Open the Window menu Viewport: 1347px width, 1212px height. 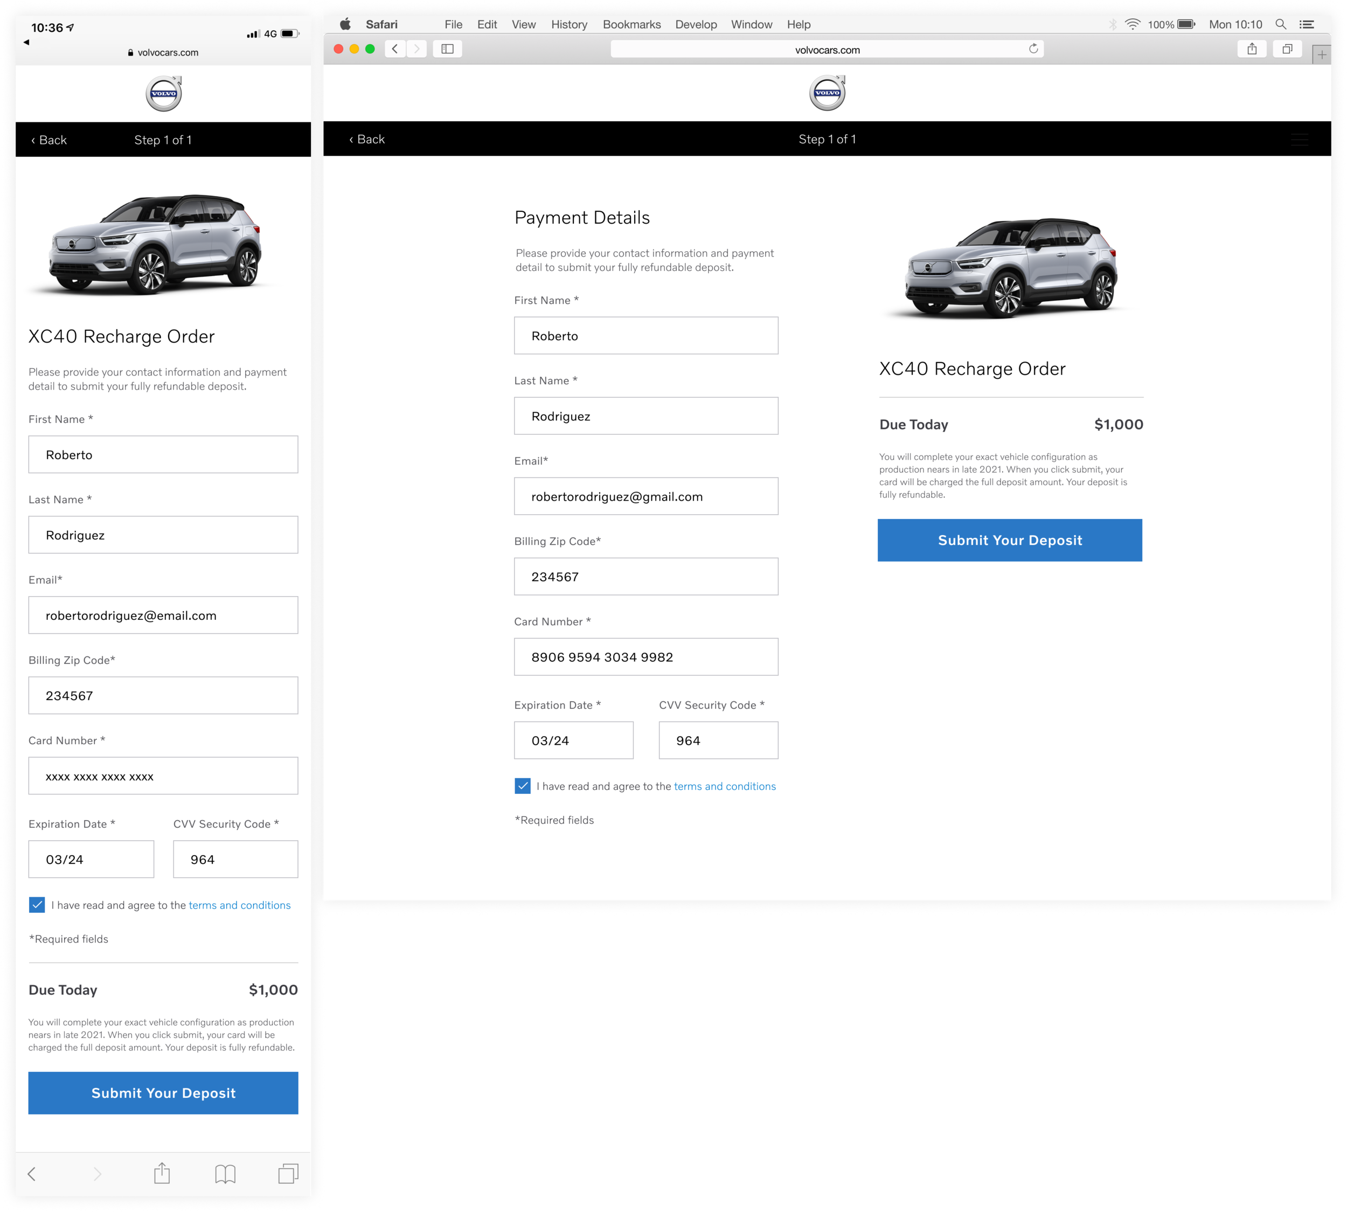[751, 25]
